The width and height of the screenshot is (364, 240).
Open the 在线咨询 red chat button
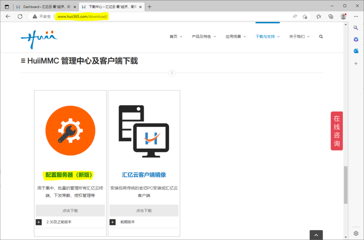pyautogui.click(x=337, y=131)
